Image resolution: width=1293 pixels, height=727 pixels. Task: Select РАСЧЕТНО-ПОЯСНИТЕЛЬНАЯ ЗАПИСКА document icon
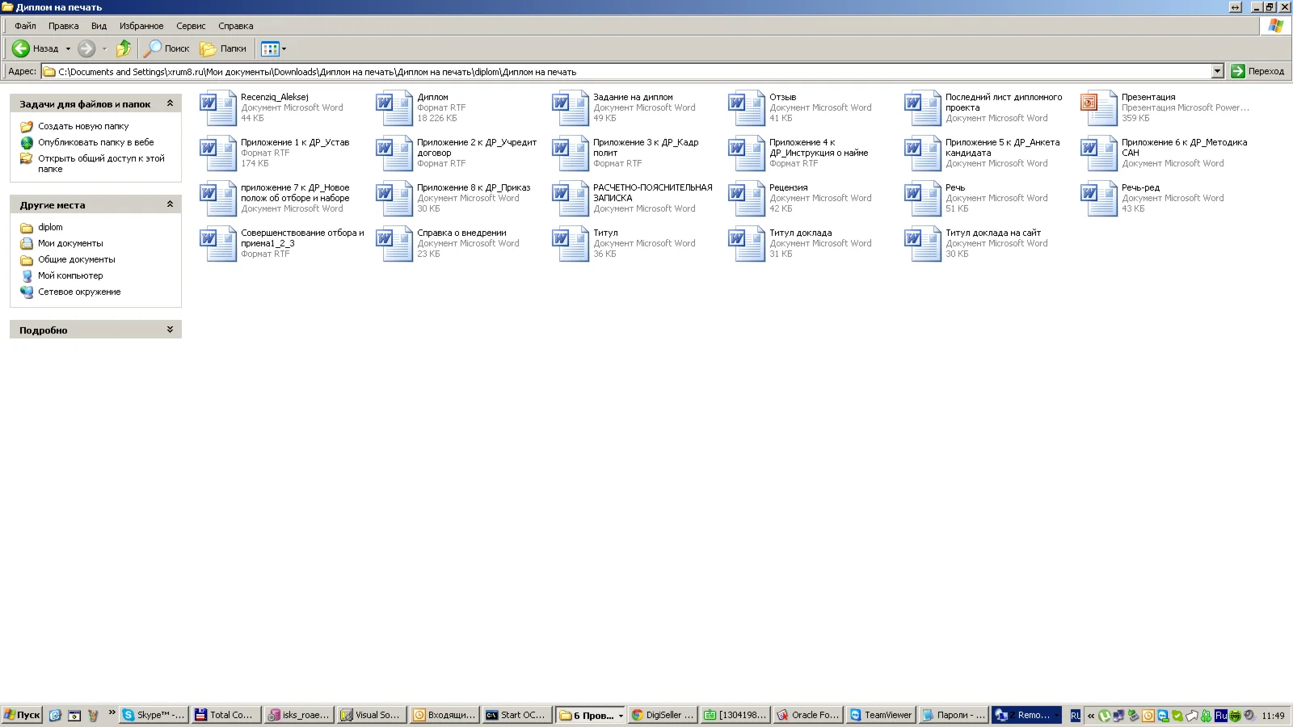coord(571,199)
